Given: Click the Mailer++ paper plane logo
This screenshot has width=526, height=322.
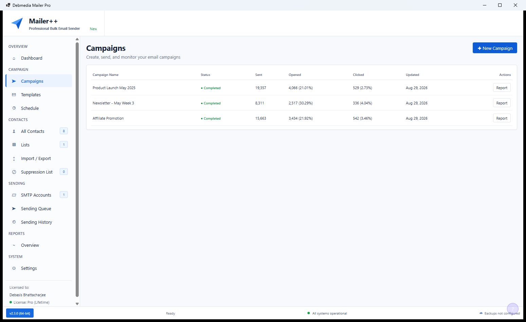Looking at the screenshot, I should 17,23.
